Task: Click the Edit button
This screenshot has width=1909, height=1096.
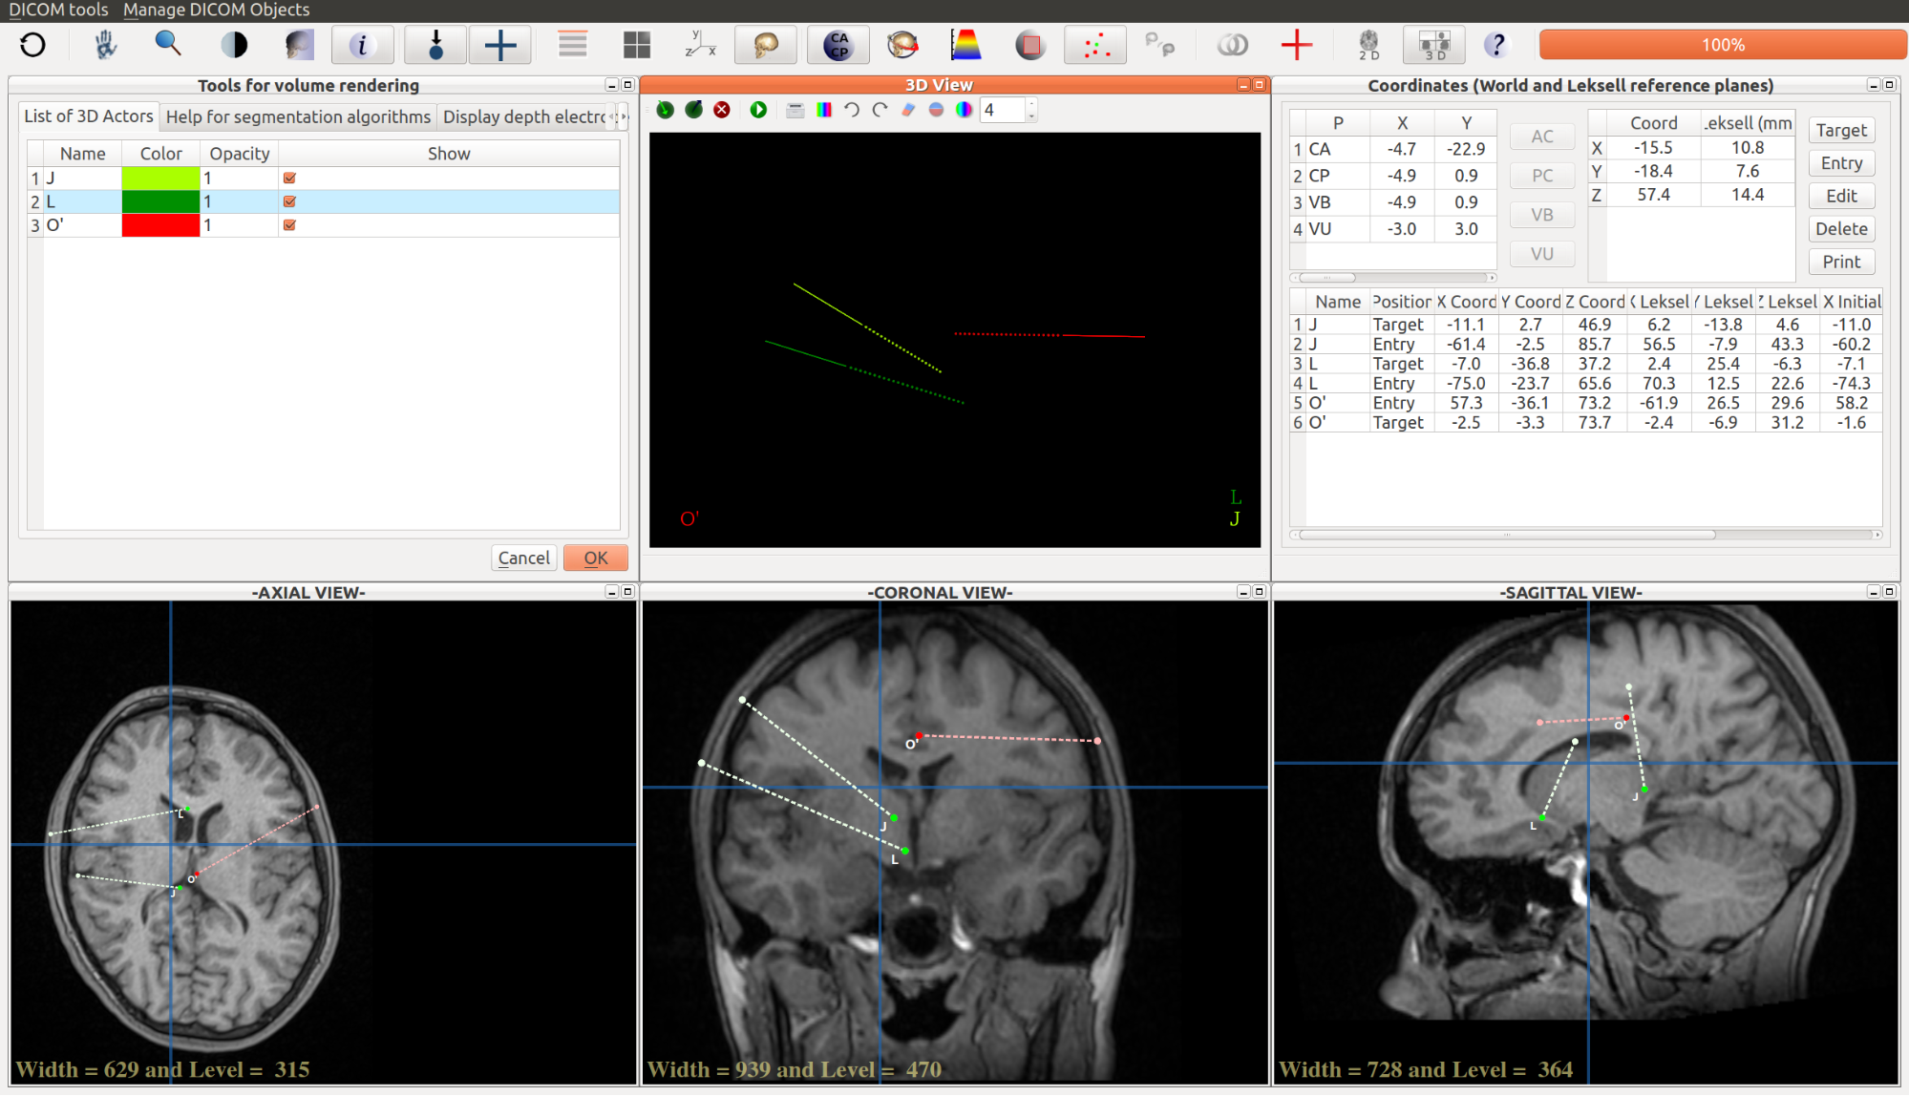Action: [1840, 196]
